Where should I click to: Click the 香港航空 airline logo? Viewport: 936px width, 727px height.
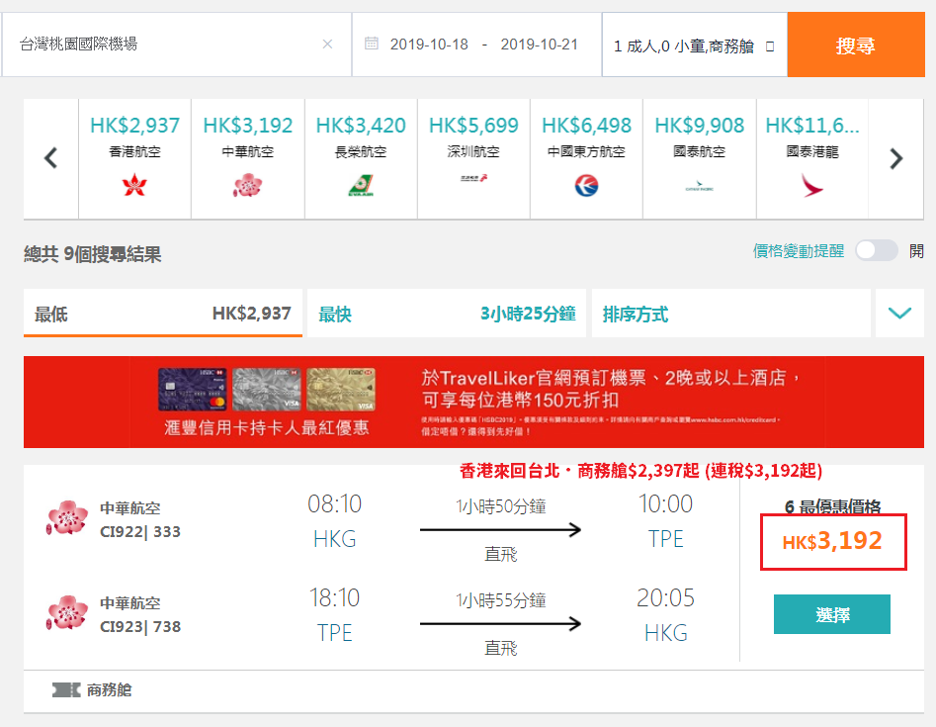coord(134,185)
